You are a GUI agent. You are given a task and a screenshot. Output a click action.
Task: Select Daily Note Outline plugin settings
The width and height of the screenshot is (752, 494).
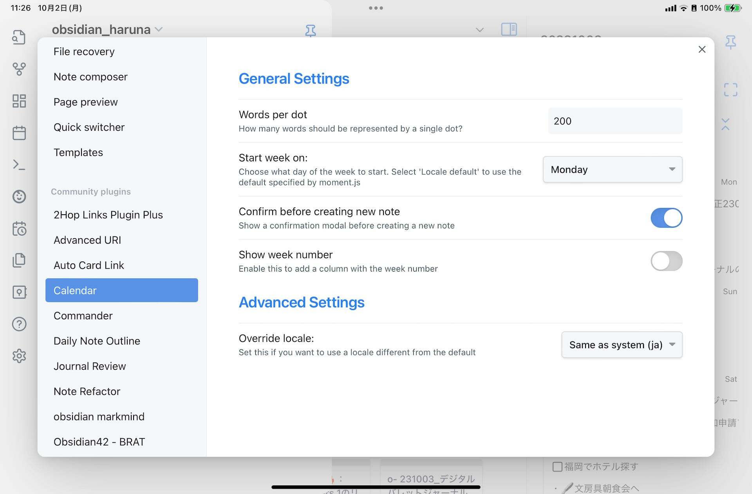coord(97,341)
